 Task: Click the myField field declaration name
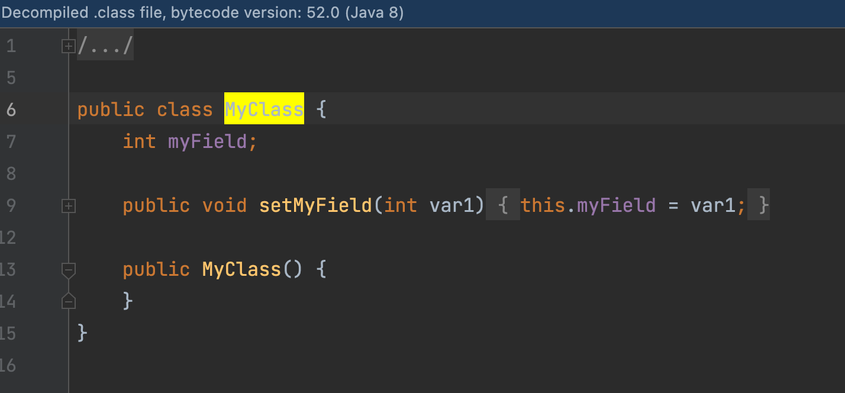pos(207,141)
